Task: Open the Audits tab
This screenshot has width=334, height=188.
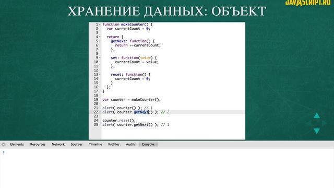Action: [130, 144]
